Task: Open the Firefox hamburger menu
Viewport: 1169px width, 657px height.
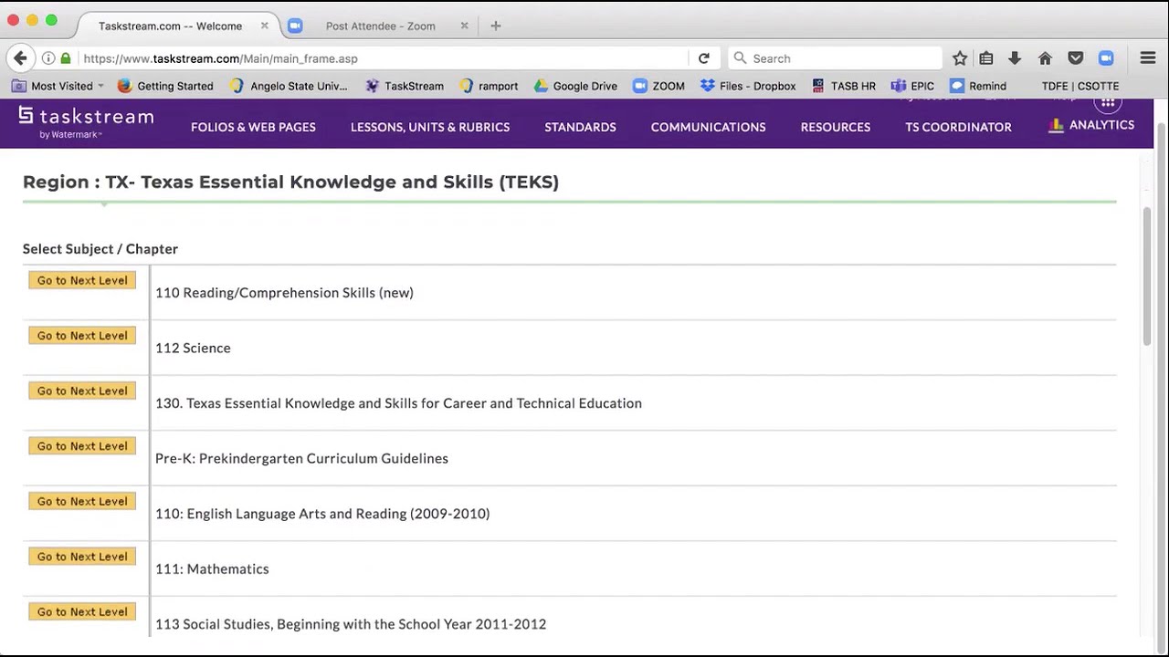Action: coord(1148,58)
